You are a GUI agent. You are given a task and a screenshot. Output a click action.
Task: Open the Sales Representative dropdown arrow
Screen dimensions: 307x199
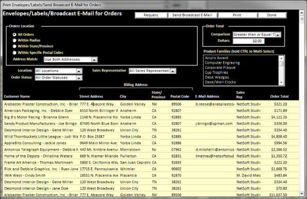(172, 71)
